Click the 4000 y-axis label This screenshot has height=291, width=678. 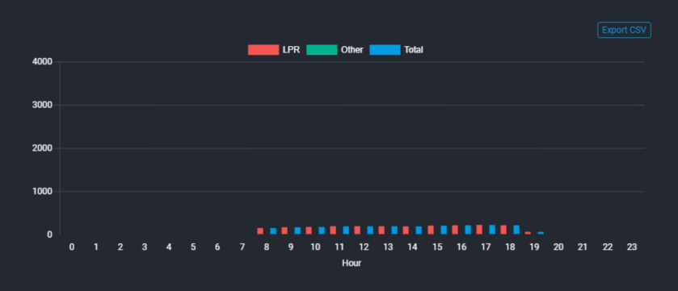[x=42, y=62]
